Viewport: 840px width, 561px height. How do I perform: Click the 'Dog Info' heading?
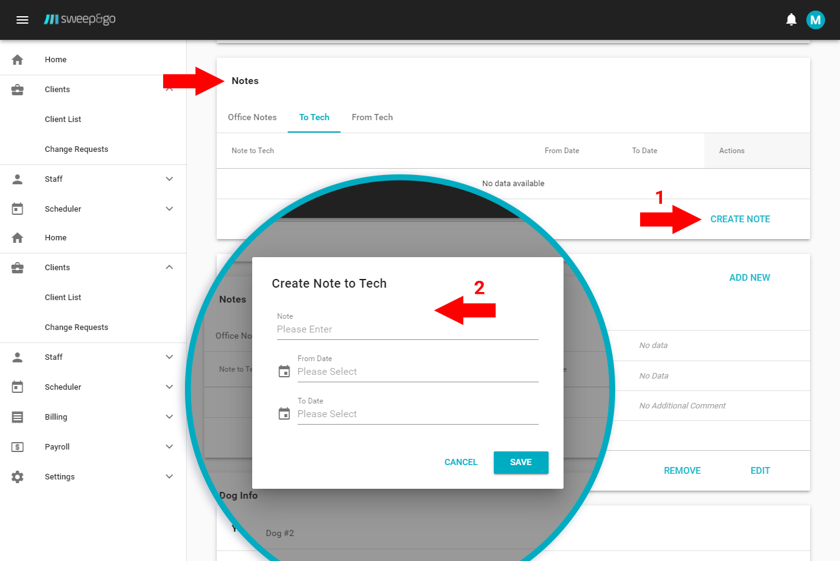coord(238,496)
